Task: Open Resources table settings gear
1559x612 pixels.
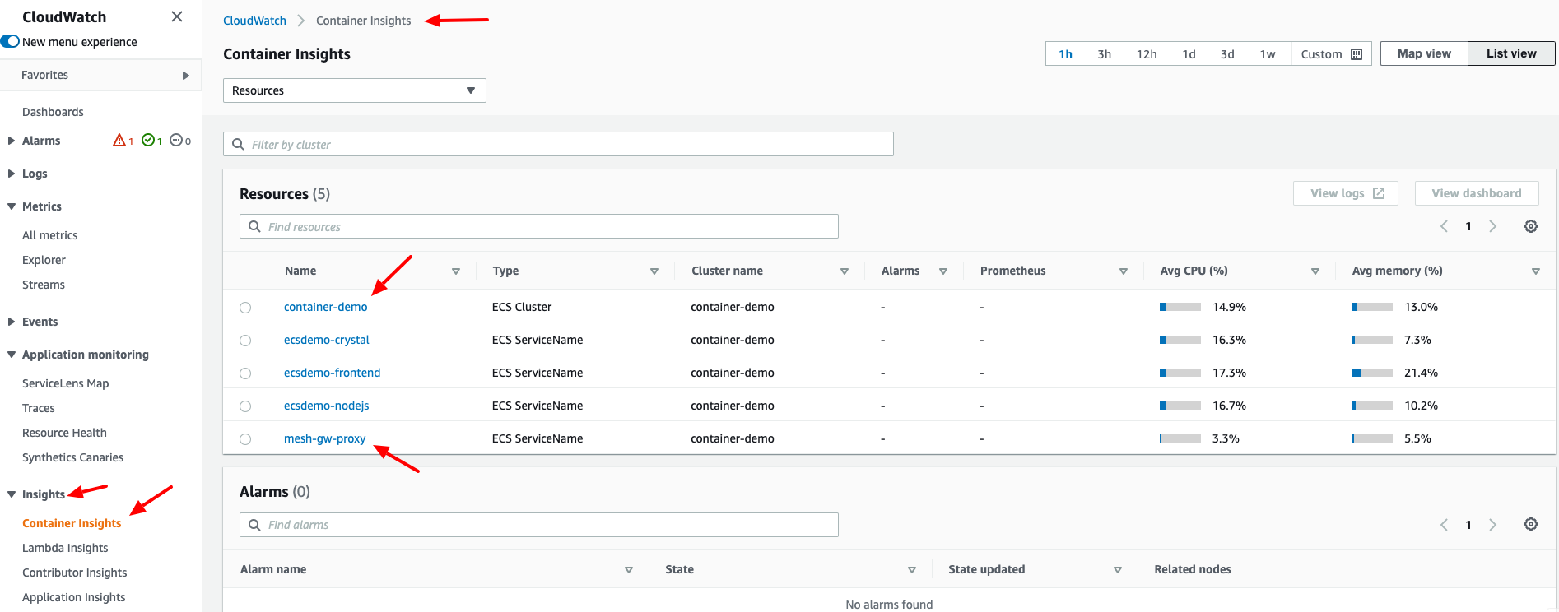Action: coord(1531,226)
